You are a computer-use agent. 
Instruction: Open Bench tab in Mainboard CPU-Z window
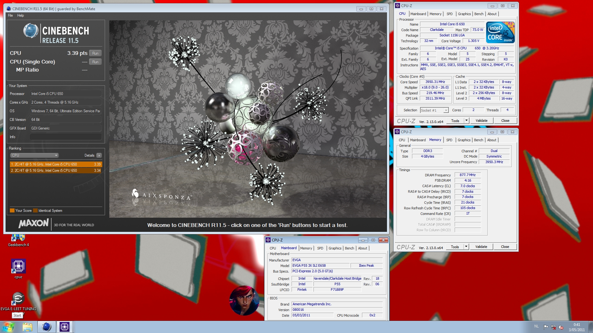point(349,248)
